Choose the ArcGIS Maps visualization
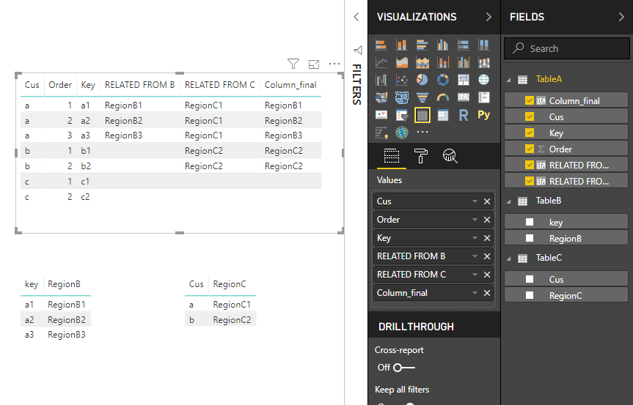Screen dimensions: 633x405 (402, 133)
